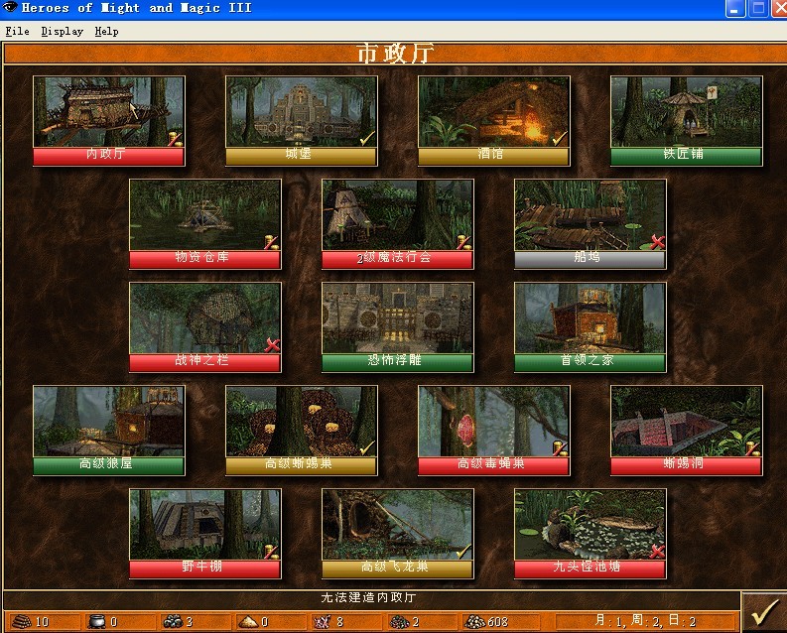787x633 pixels.
Task: Select the 高级毒蝇巢 building picture
Action: [x=494, y=422]
